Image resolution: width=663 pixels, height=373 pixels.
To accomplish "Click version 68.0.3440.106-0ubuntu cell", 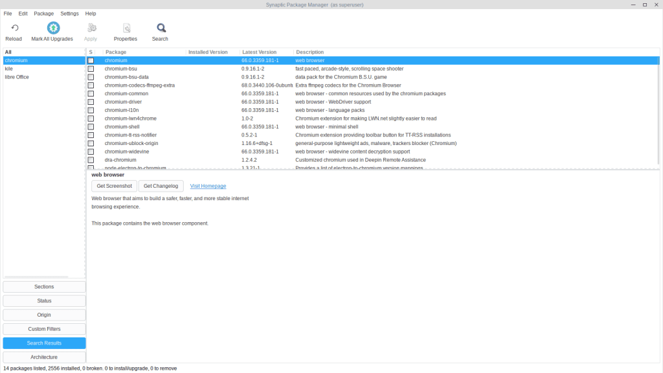I will click(267, 85).
